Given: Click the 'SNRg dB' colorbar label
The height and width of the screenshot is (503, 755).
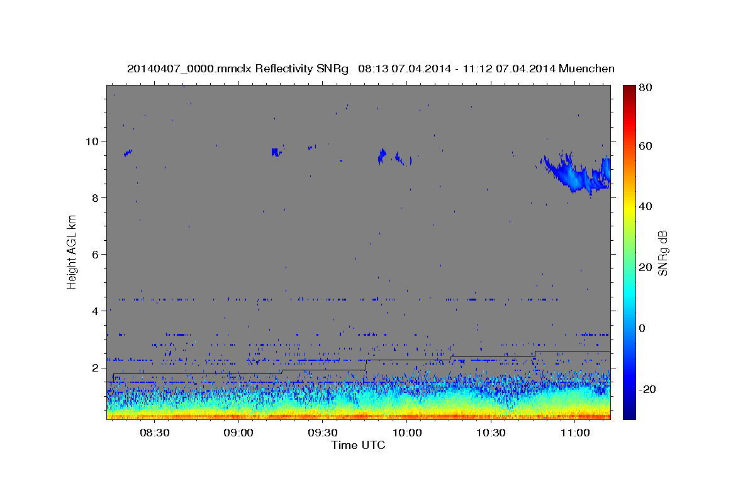Looking at the screenshot, I should click(663, 252).
